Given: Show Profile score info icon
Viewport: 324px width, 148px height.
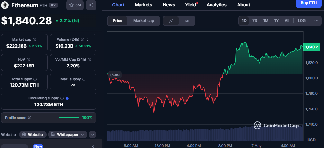Looking at the screenshot, I should (x=30, y=118).
